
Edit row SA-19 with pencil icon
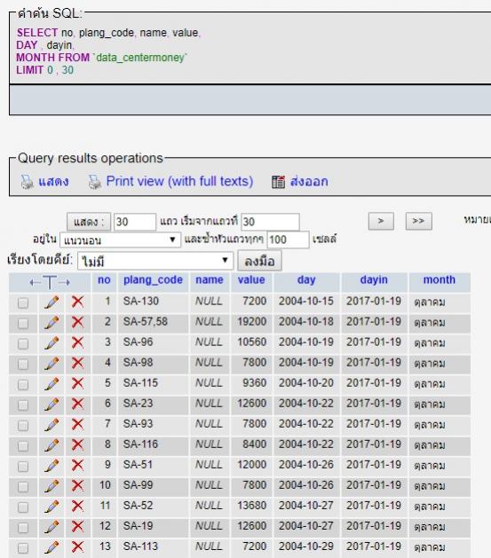[x=51, y=527]
